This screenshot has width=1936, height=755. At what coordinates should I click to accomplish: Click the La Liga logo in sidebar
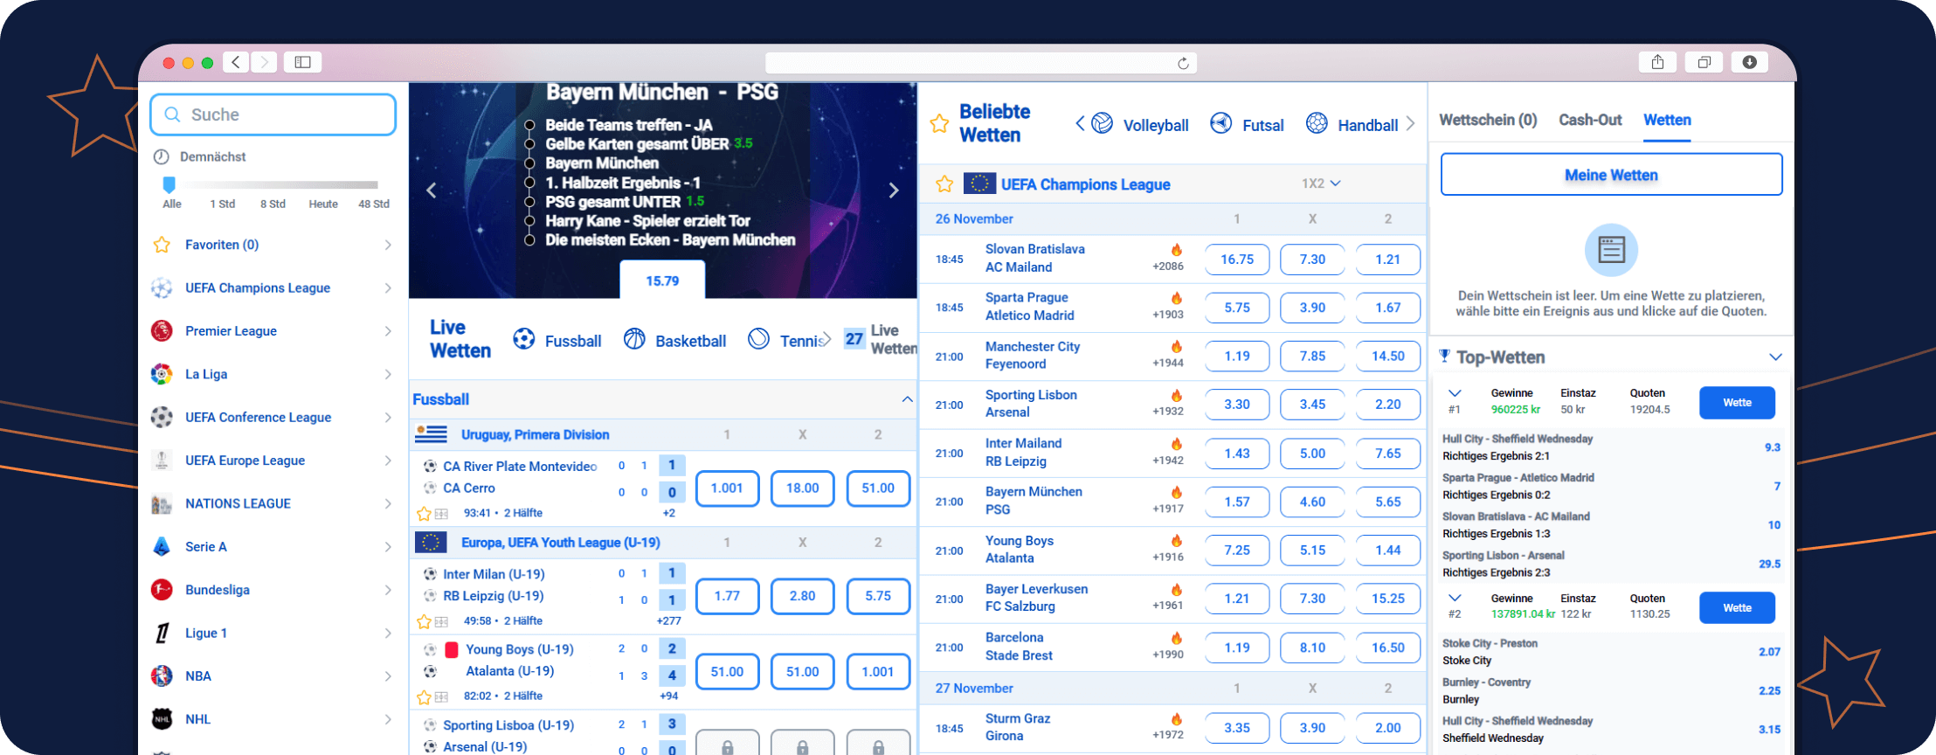pyautogui.click(x=162, y=374)
